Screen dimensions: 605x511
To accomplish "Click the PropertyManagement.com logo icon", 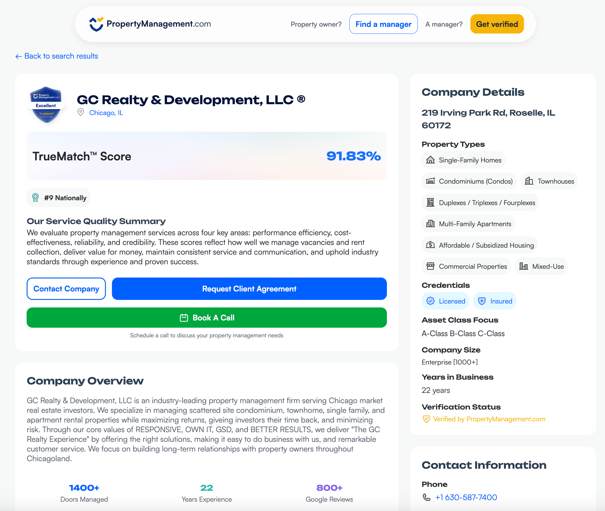I will coord(96,24).
